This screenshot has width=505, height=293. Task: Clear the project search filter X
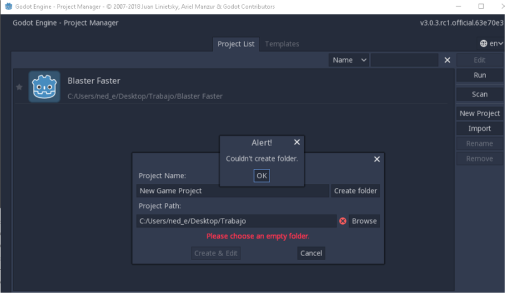447,60
